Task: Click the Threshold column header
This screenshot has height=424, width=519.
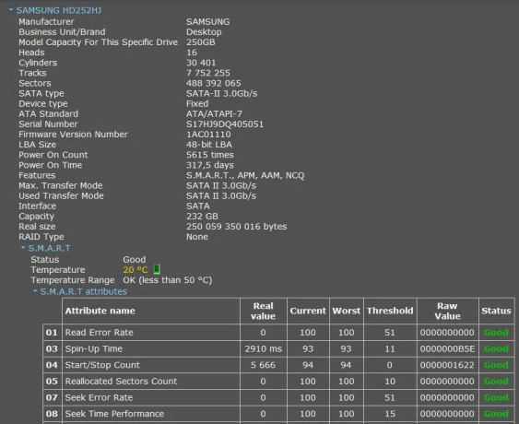Action: tap(390, 311)
